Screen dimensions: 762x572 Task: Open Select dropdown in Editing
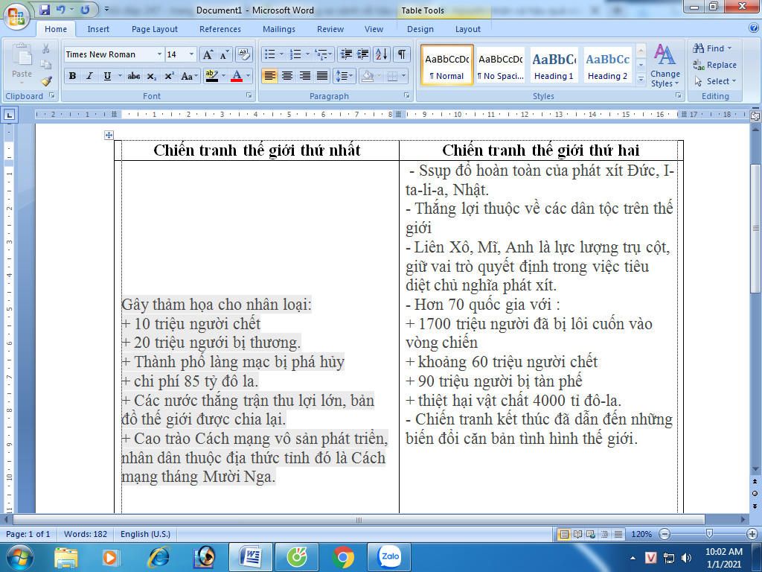(x=715, y=81)
